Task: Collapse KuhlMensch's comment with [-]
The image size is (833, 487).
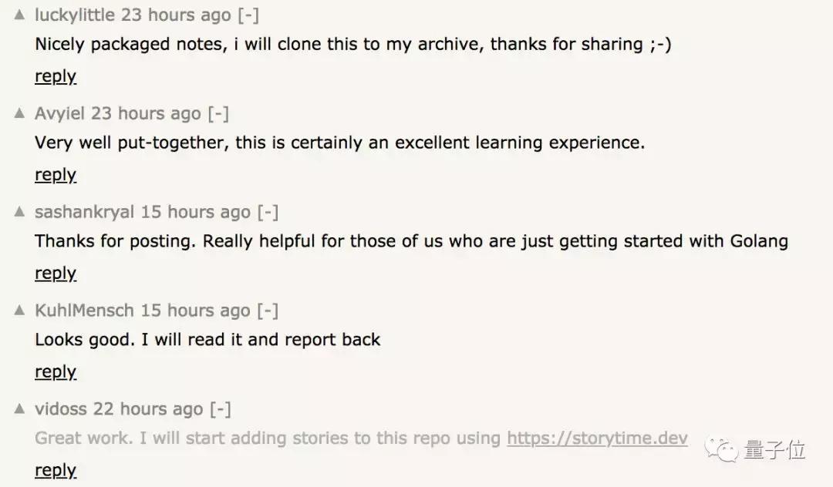Action: tap(268, 311)
